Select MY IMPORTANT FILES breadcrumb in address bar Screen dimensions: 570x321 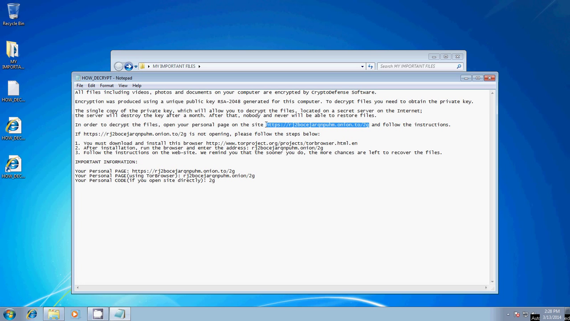[174, 66]
